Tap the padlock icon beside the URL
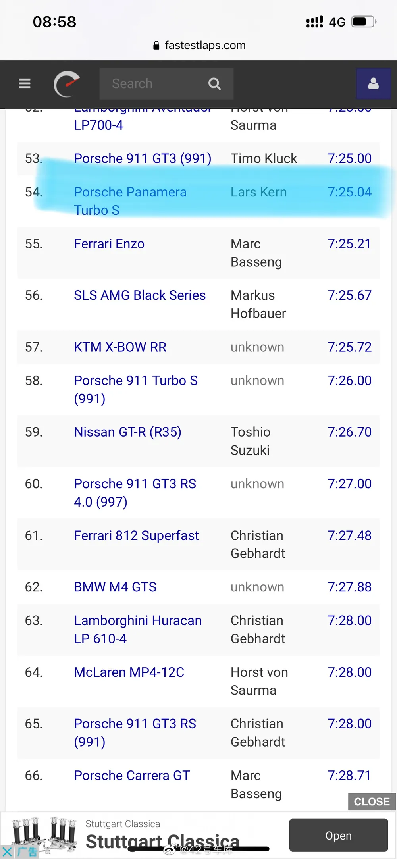 pos(156,46)
